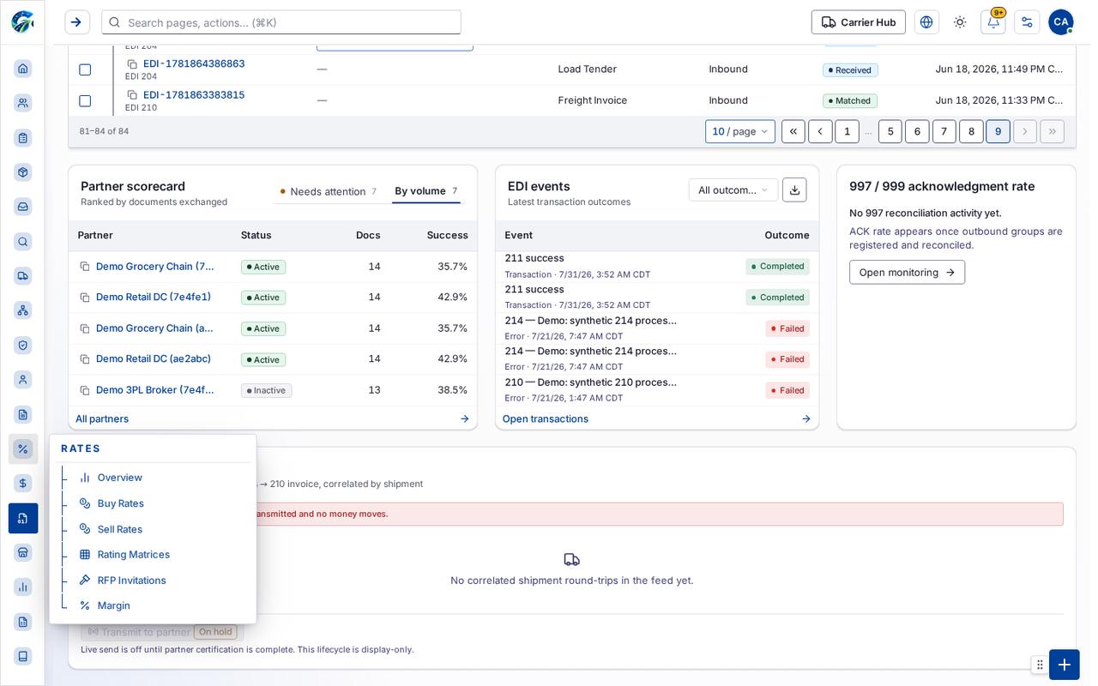Click the blue plus floating button
This screenshot has height=686, width=1098.
(1065, 665)
